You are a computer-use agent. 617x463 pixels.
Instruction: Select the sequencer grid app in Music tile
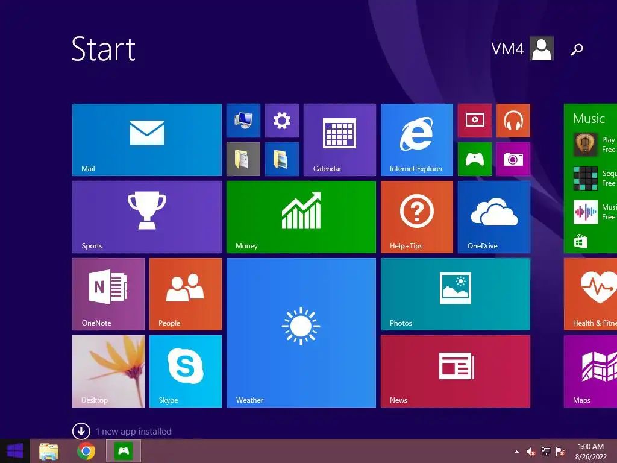(x=586, y=178)
